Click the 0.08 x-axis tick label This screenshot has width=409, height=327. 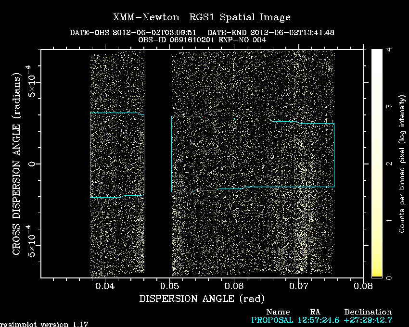click(x=363, y=286)
